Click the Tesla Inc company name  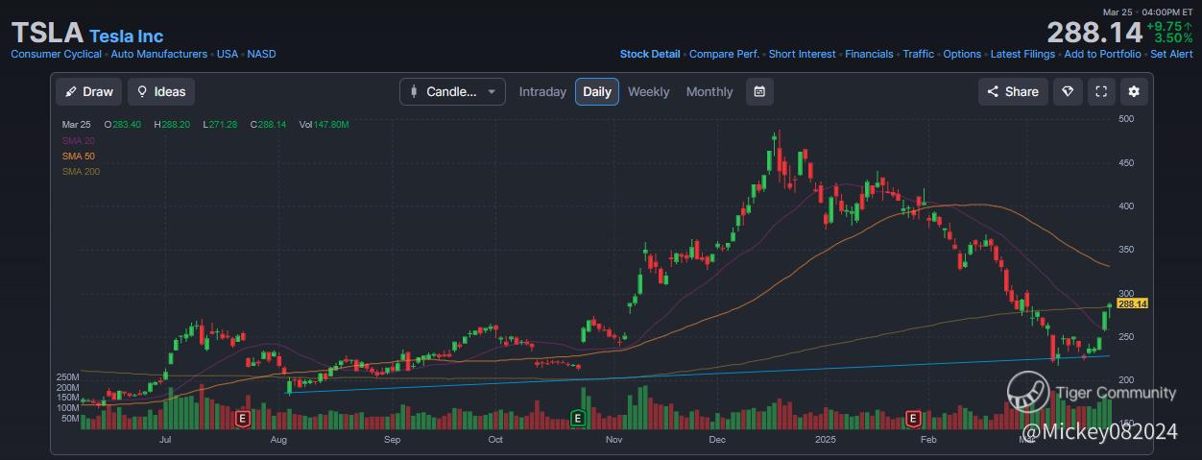point(126,36)
